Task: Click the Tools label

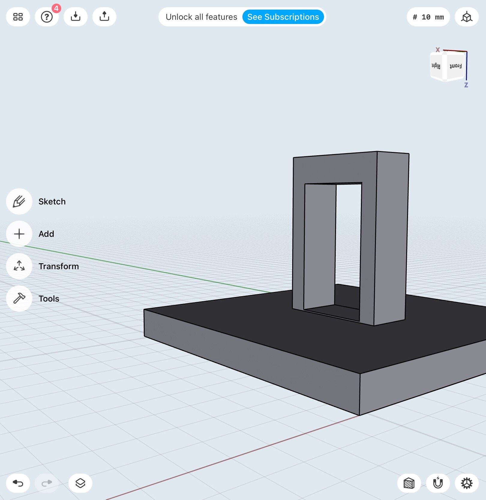Action: click(x=49, y=299)
